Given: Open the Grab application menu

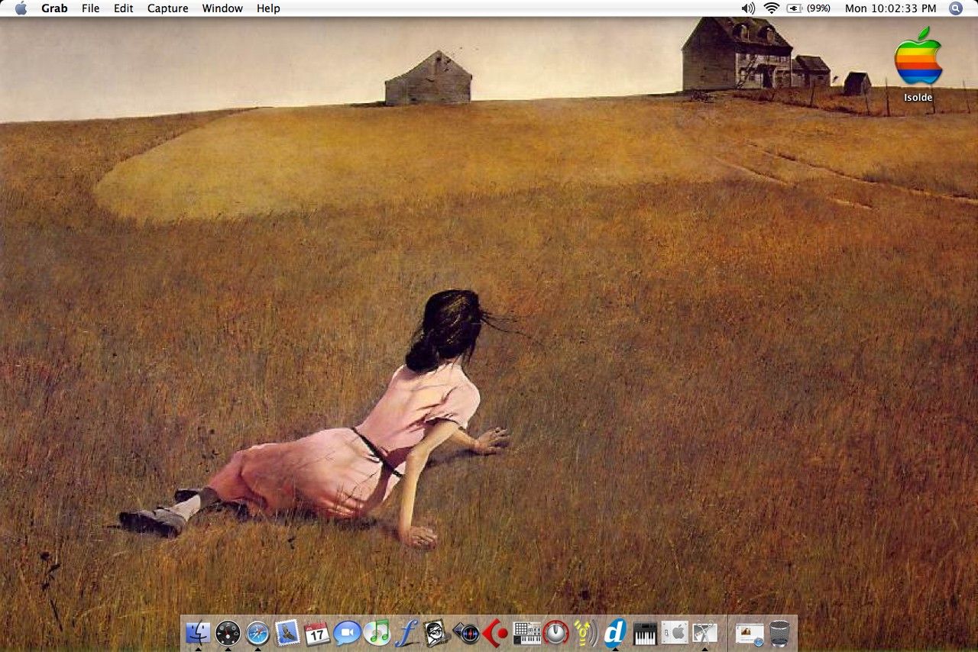Looking at the screenshot, I should click(x=54, y=8).
